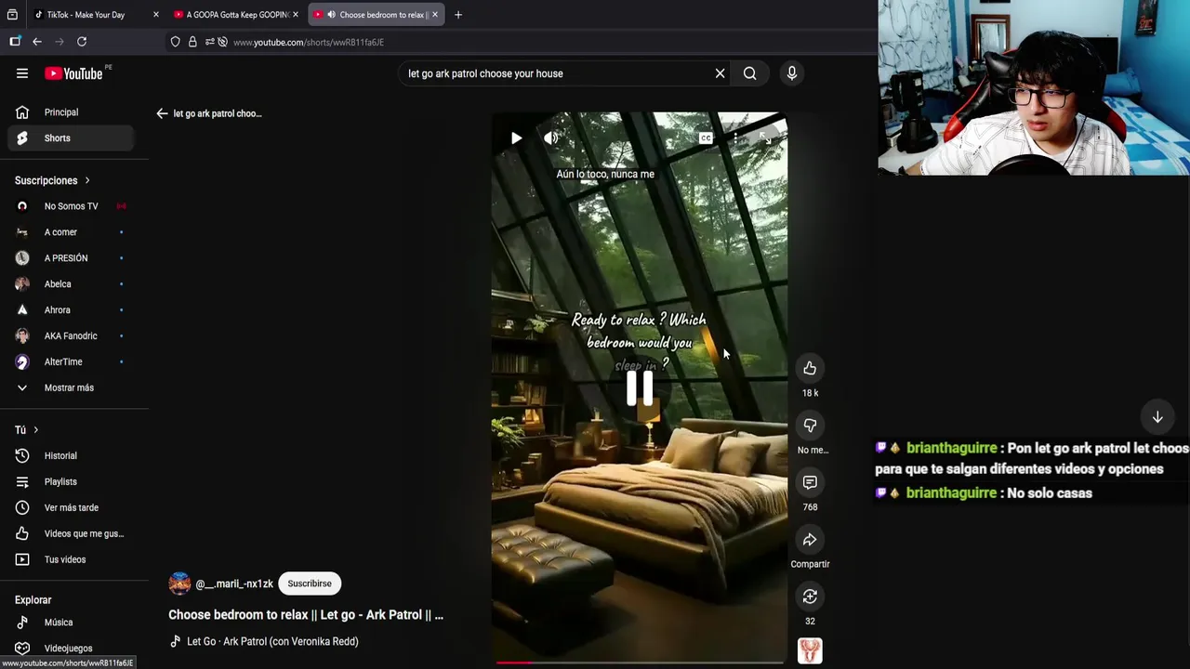Open the YouTube hamburger guide menu
Viewport: 1190px width, 669px height.
22,73
